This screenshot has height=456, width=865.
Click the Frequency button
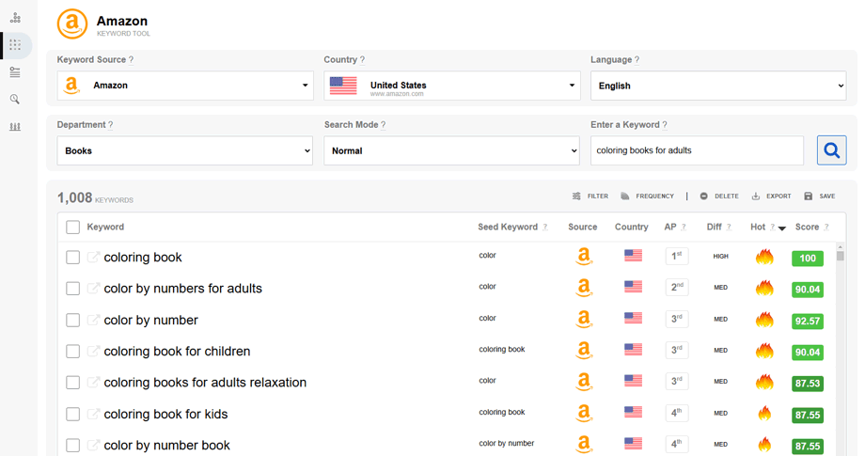pos(647,197)
